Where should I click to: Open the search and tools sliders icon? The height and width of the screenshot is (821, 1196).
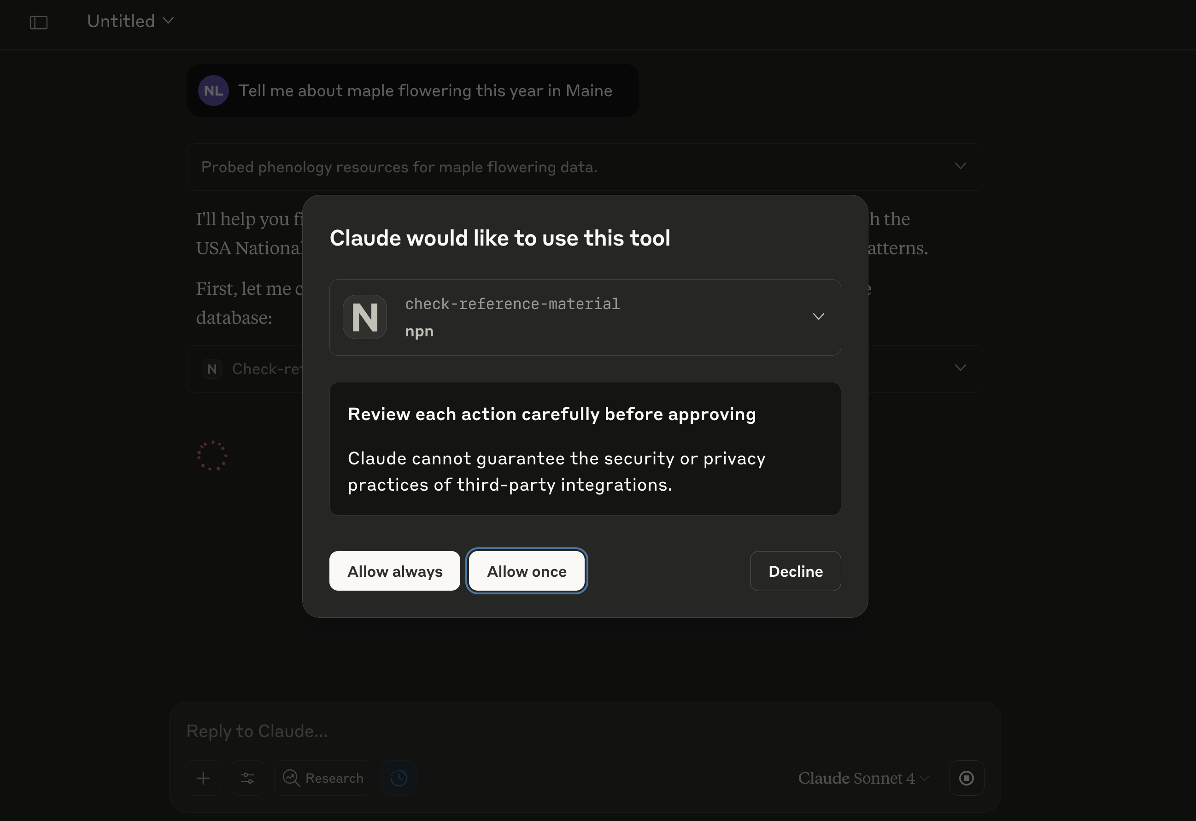pyautogui.click(x=247, y=778)
